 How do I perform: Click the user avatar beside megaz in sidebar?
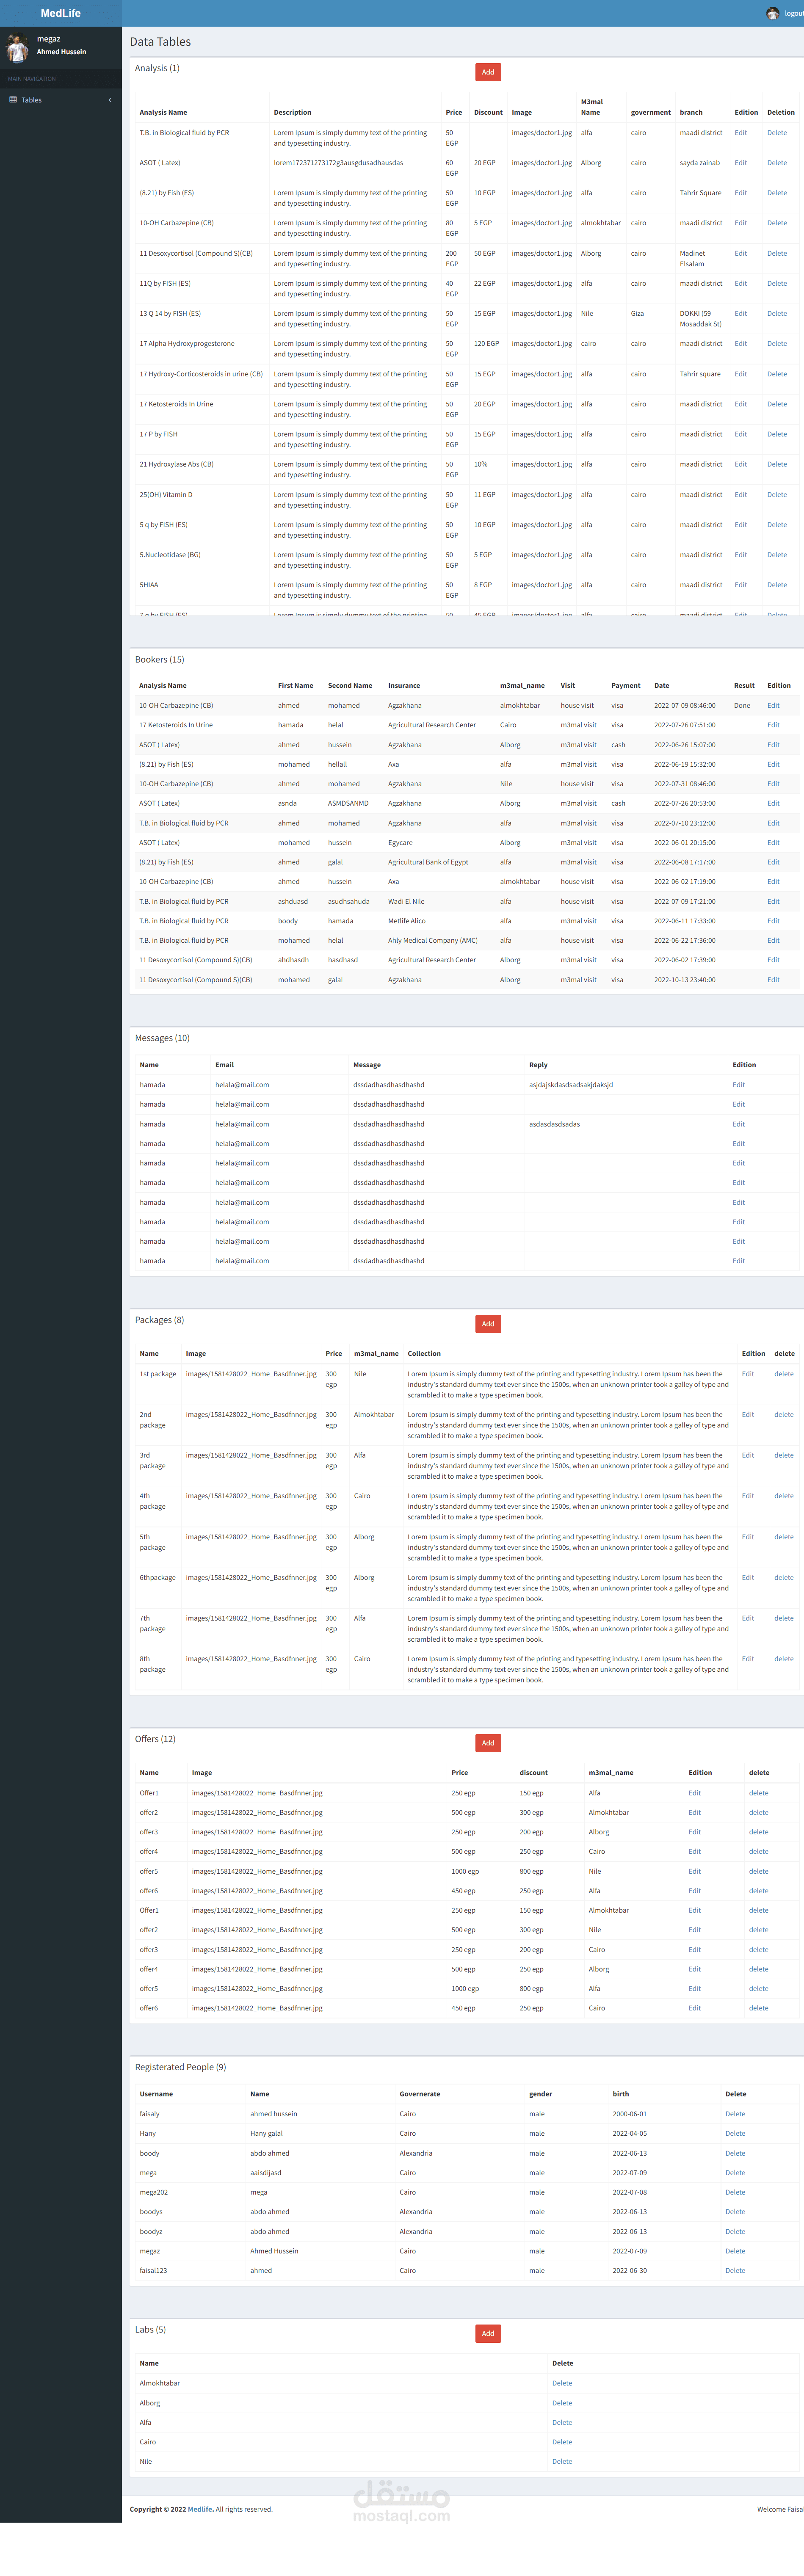pyautogui.click(x=17, y=47)
